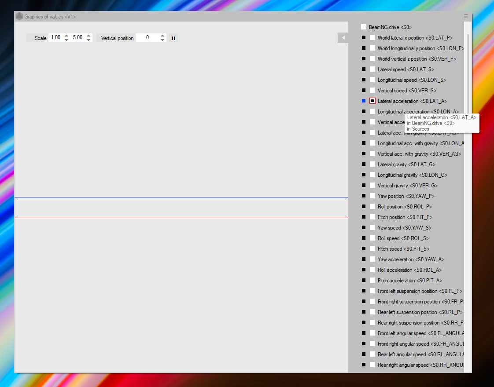Click the blue color square for Lateral acceleration
This screenshot has width=494, height=387.
[x=364, y=101]
